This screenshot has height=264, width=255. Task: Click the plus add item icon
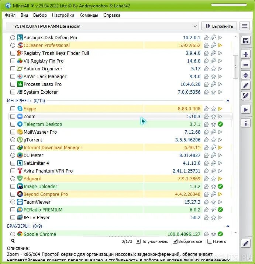pos(246,54)
